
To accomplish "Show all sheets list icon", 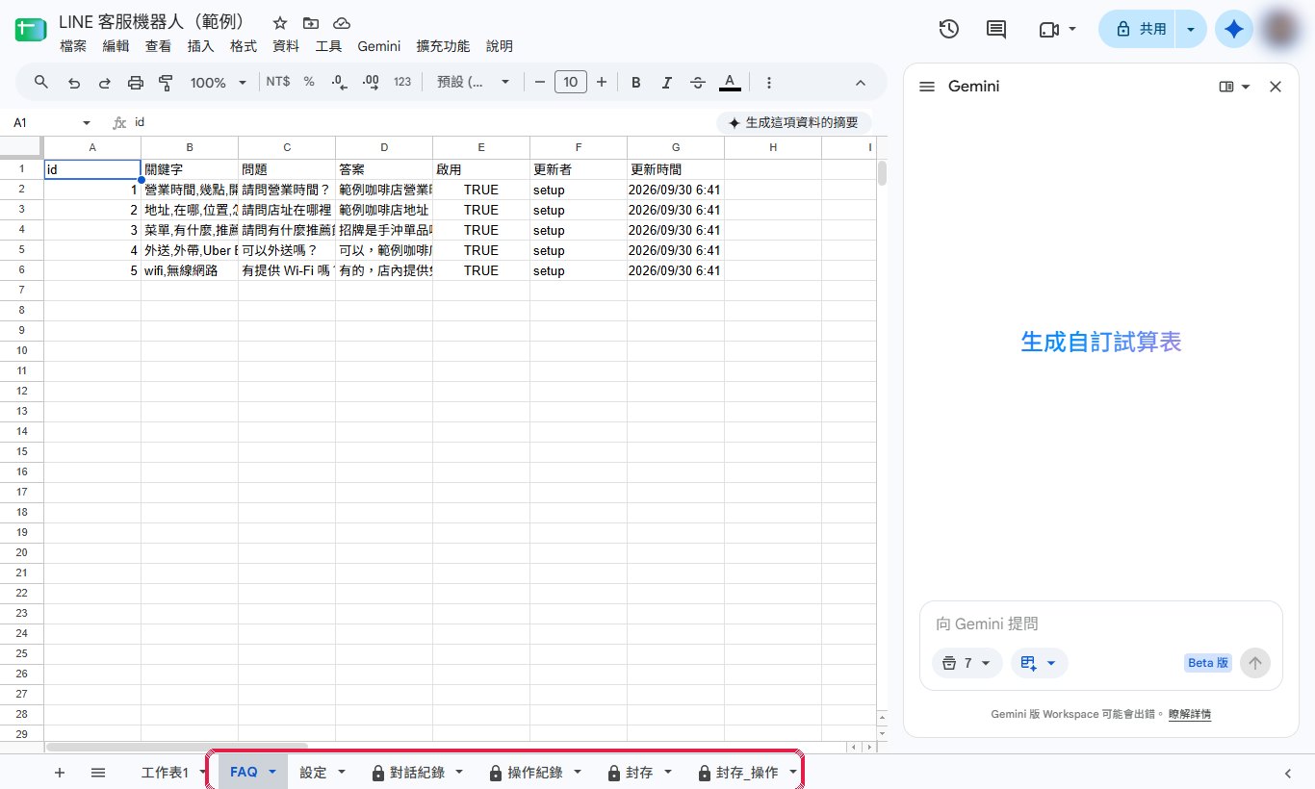I will pos(98,772).
